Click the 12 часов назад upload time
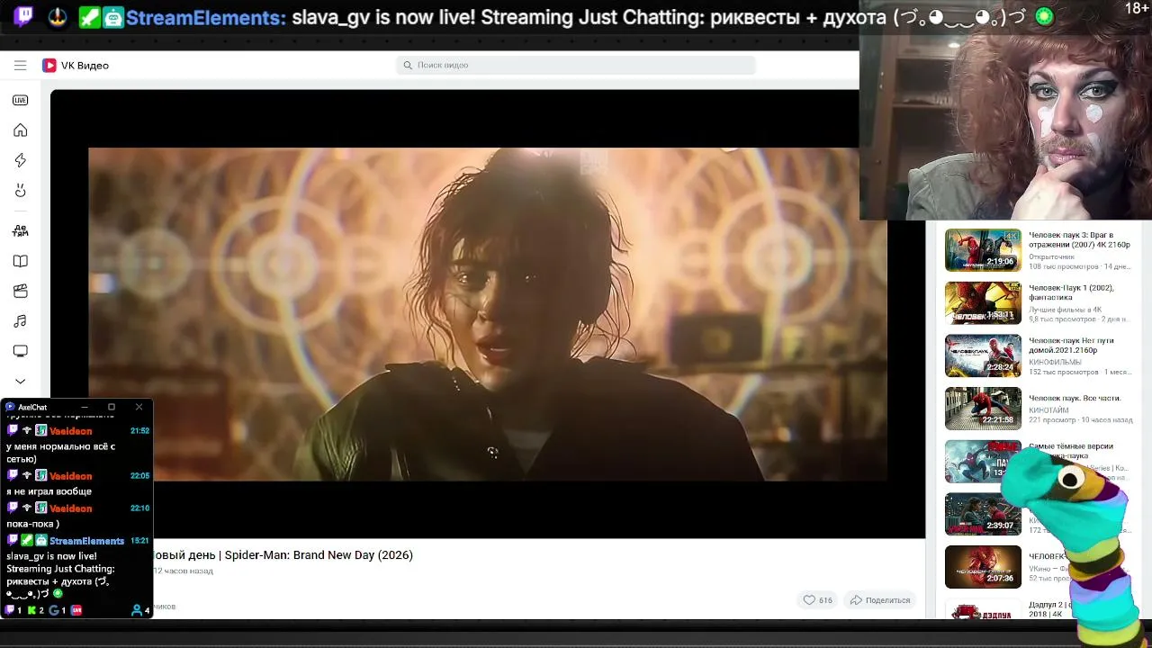Viewport: 1152px width, 648px height. click(x=184, y=571)
